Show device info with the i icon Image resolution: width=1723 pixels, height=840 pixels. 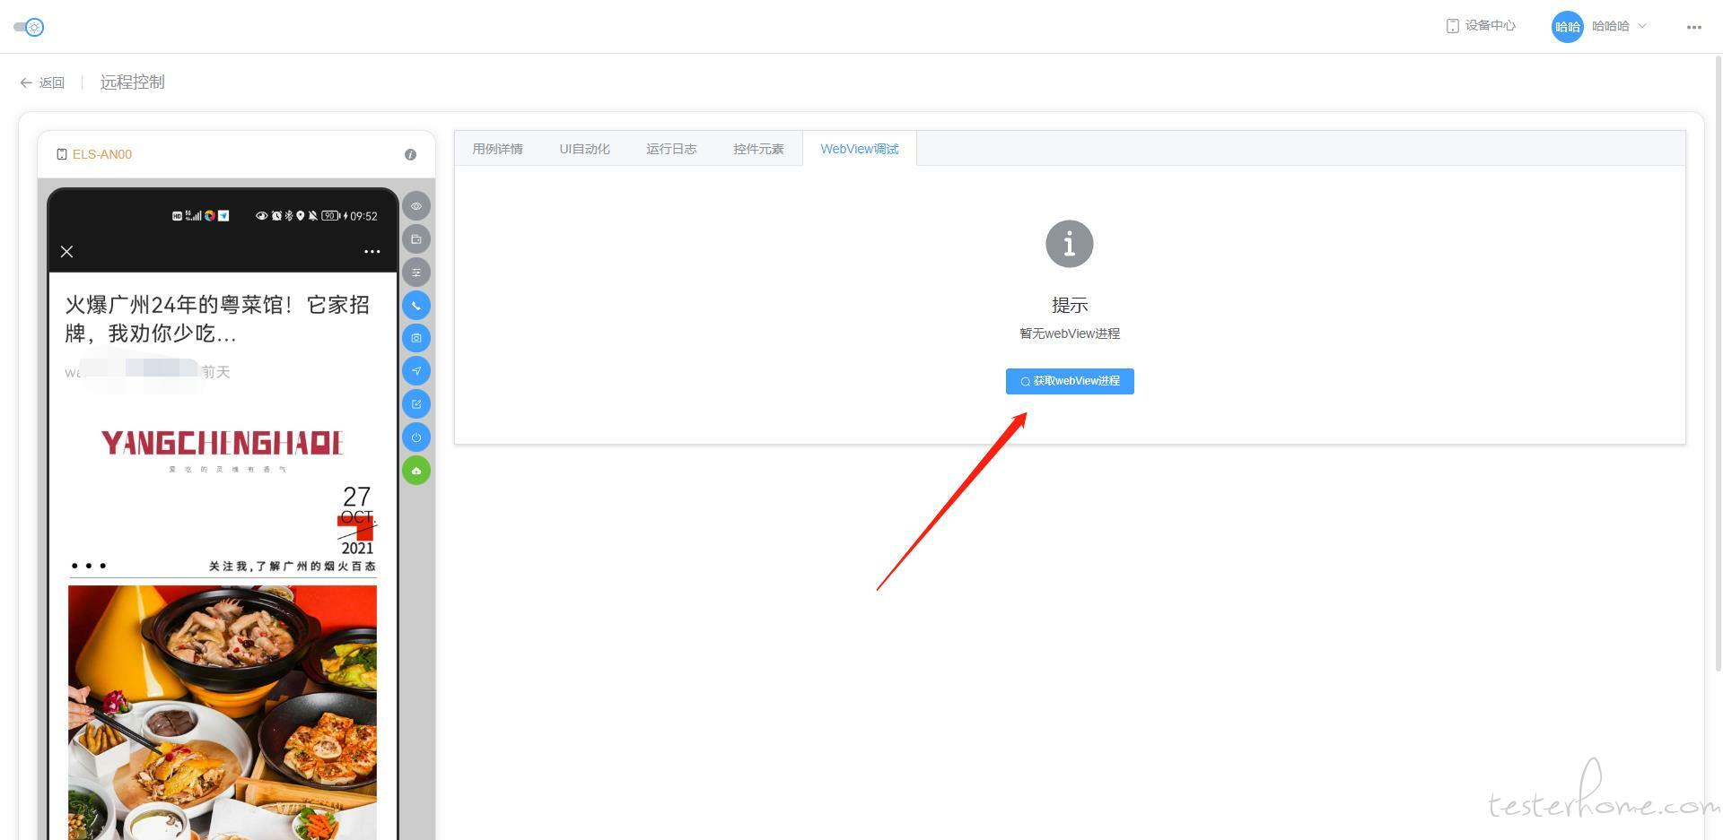click(x=410, y=154)
